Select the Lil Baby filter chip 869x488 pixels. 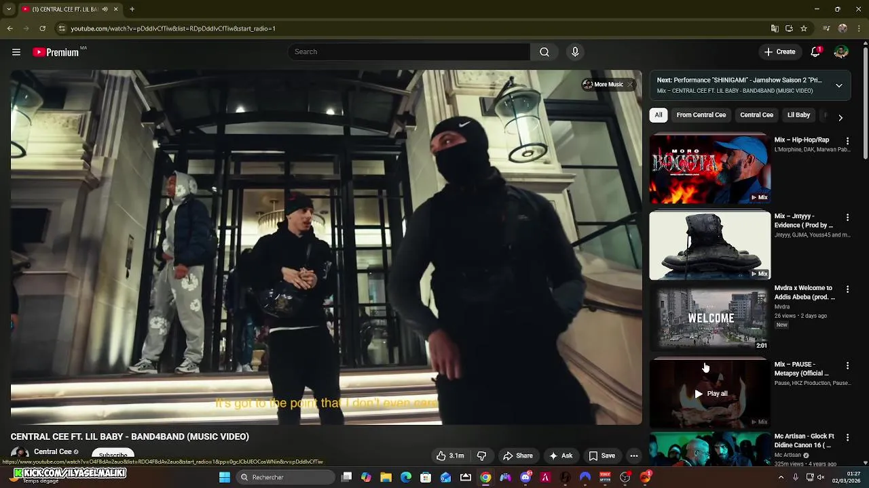pyautogui.click(x=798, y=115)
